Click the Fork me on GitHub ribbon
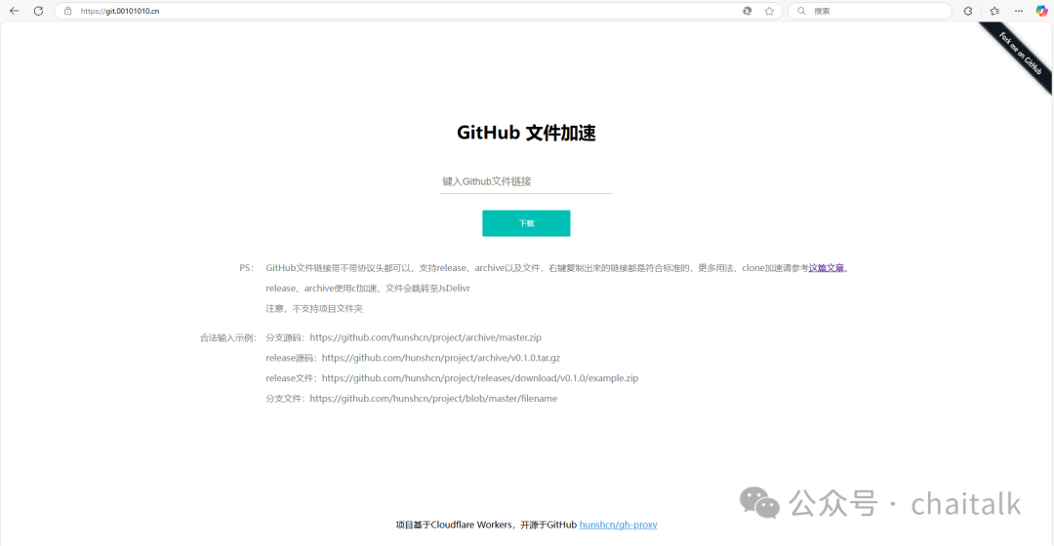Image resolution: width=1054 pixels, height=546 pixels. coord(1018,55)
